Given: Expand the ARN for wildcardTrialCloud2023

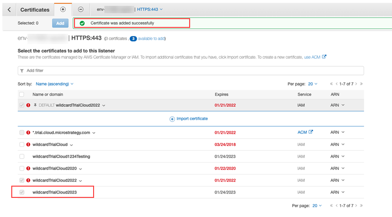Looking at the screenshot, I should (338, 193).
